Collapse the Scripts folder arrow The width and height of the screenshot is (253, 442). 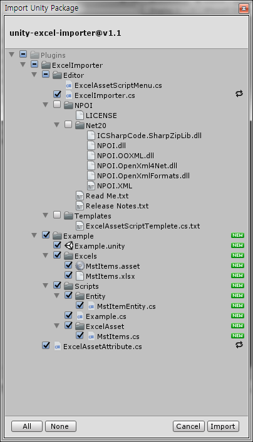coord(46,286)
